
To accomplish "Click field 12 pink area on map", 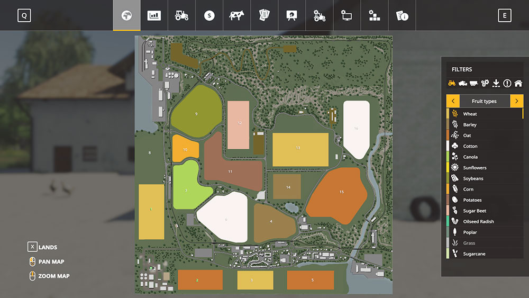I will (x=239, y=125).
